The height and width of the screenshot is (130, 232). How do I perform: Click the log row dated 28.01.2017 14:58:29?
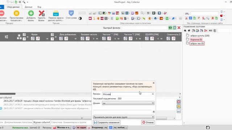point(47,101)
